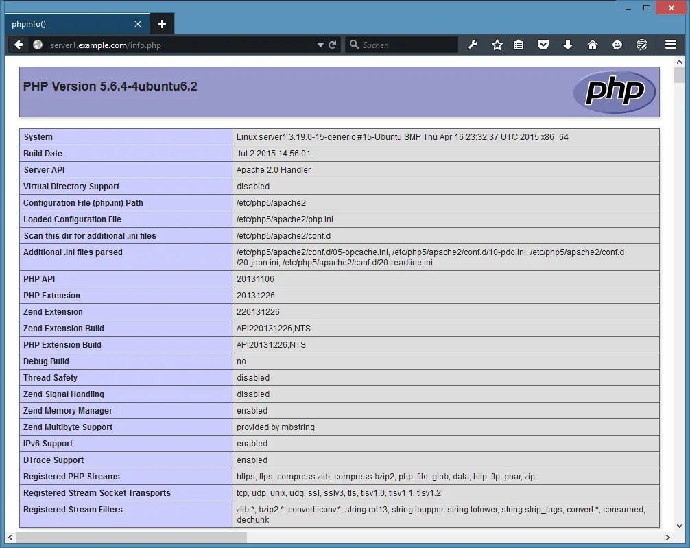Viewport: 690px width, 548px height.
Task: Bookmark this page with the star icon
Action: (x=497, y=45)
